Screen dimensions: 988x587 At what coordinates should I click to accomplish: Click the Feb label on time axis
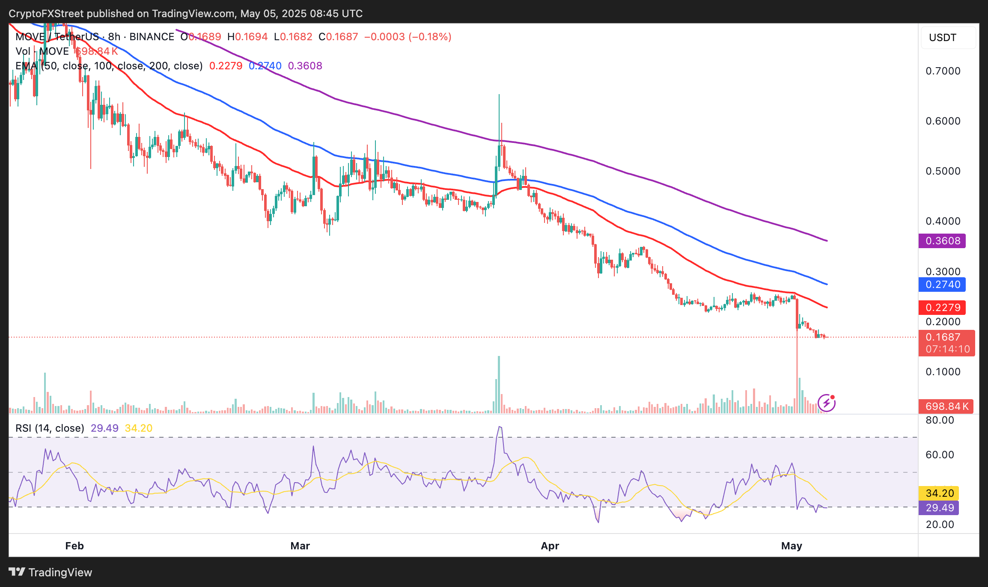pyautogui.click(x=74, y=546)
